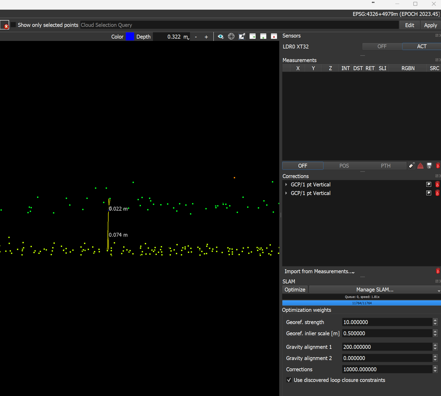Disable Use discovered loop closure constraints

289,380
